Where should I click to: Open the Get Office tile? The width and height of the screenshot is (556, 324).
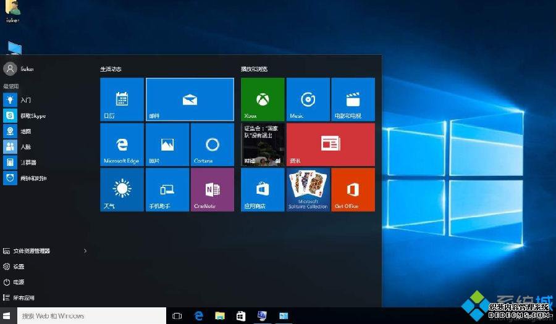point(353,190)
